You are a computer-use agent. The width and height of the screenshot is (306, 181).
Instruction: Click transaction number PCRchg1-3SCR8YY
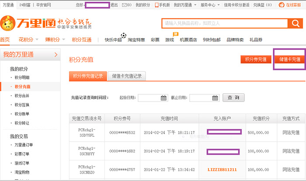87,151
